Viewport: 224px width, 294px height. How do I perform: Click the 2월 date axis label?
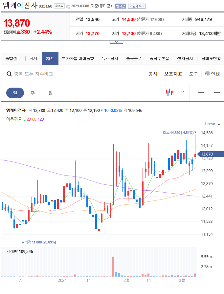(126, 281)
